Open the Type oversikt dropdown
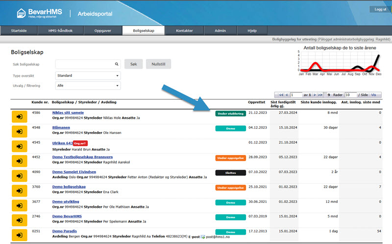 [x=88, y=76]
